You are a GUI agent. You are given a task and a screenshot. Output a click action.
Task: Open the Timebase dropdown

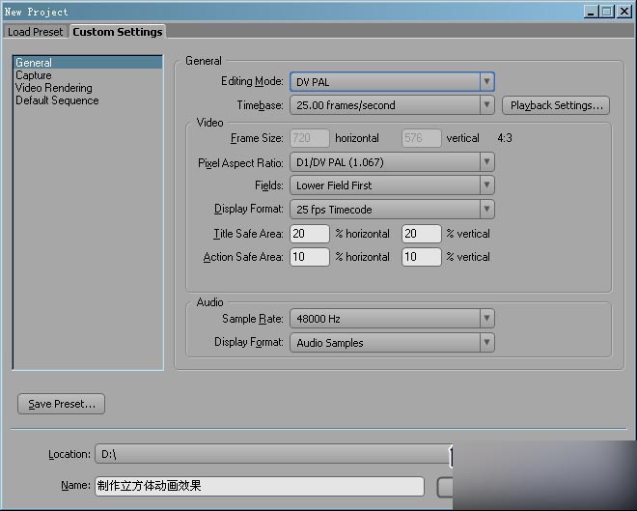(x=392, y=105)
